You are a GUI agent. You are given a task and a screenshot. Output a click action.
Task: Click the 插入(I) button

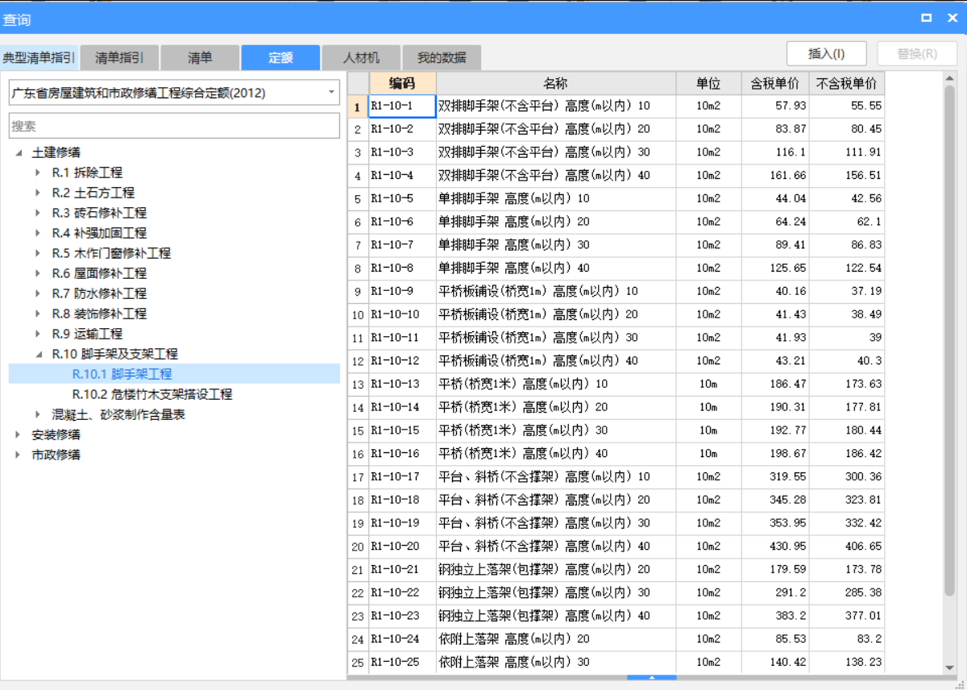(826, 52)
